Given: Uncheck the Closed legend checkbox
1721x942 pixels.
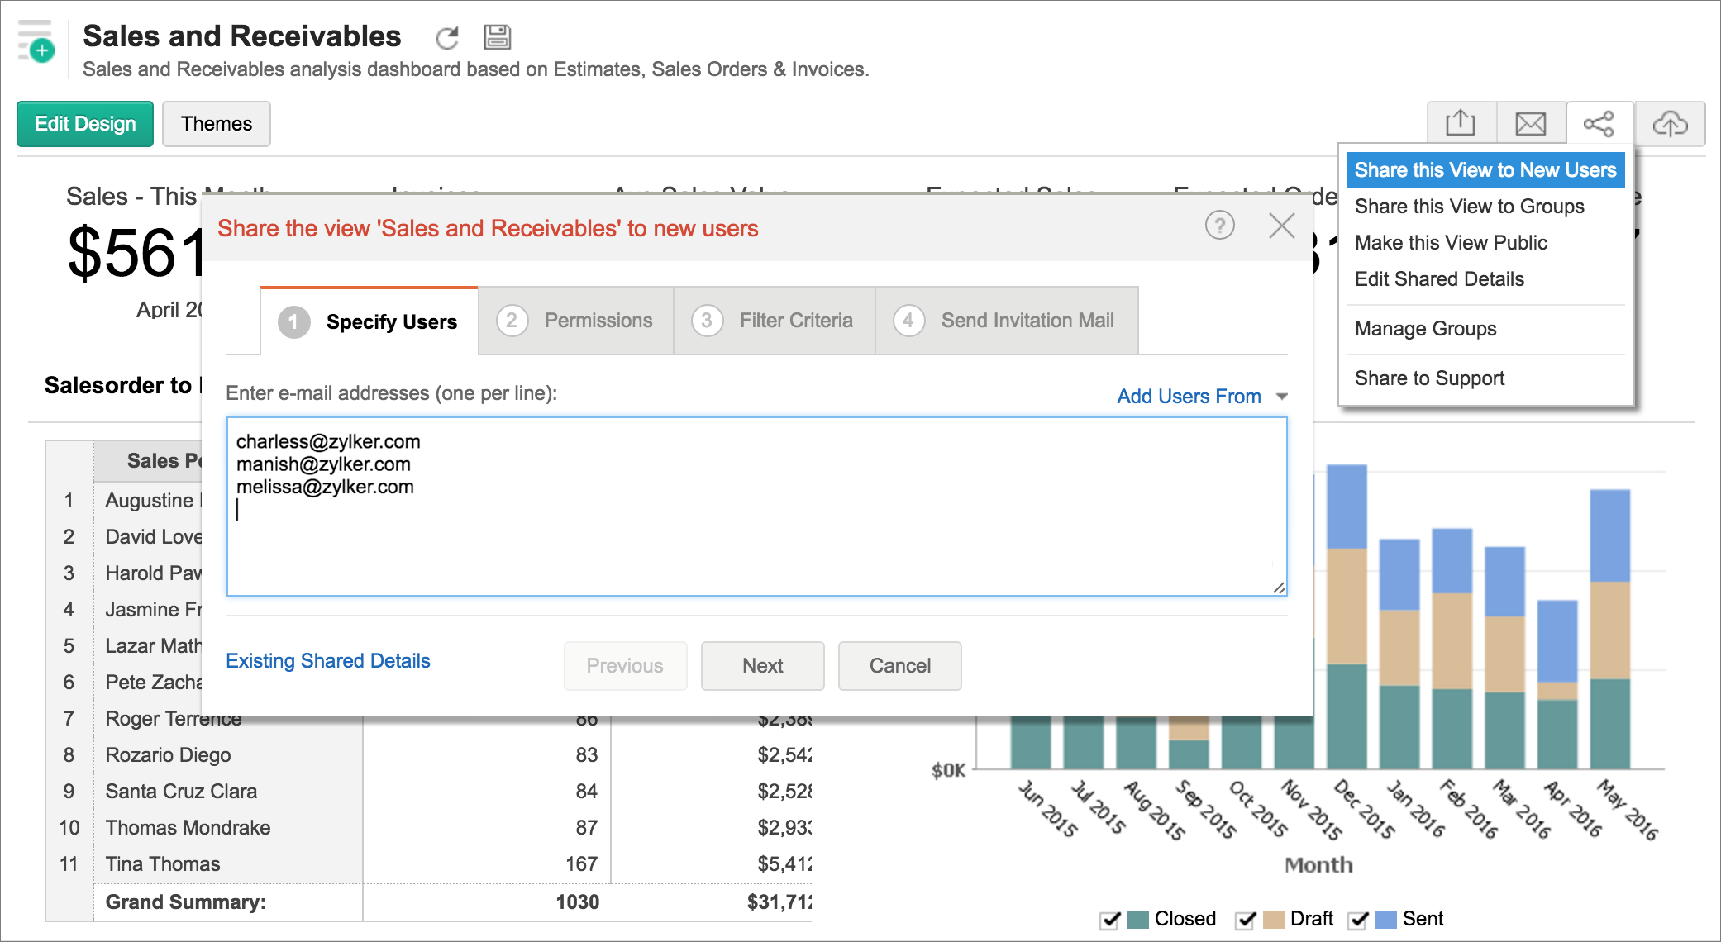Looking at the screenshot, I should [1110, 920].
